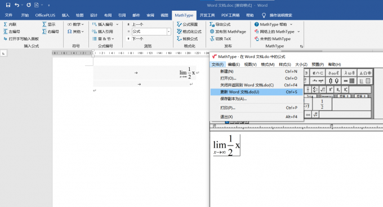Open the 编辑(E) menu in MathType
This screenshot has height=207, width=383.
coord(234,64)
